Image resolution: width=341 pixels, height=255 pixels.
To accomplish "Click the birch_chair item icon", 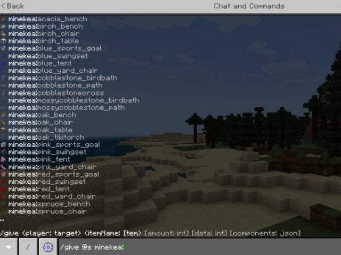I will pyautogui.click(x=3, y=33).
